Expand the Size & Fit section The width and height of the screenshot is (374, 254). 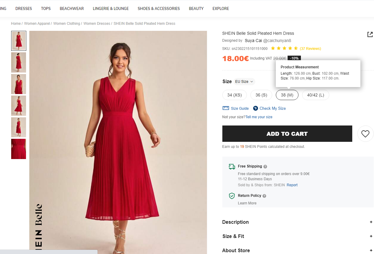[371, 236]
